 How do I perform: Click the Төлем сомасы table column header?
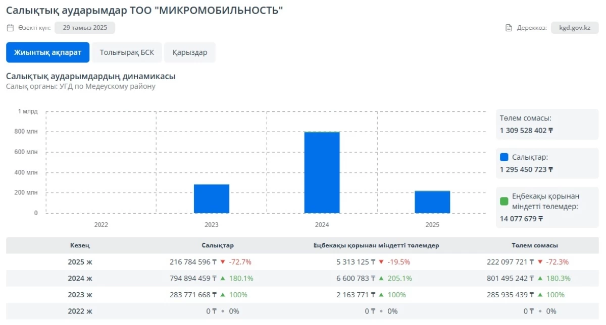point(535,245)
